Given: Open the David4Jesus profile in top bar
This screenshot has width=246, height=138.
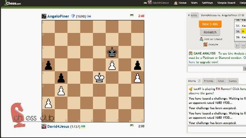Looking at the screenshot, I should 161,3.
